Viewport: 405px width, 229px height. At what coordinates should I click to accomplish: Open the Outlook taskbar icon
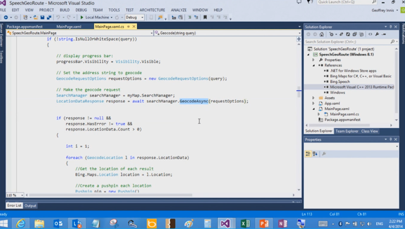click(58, 223)
